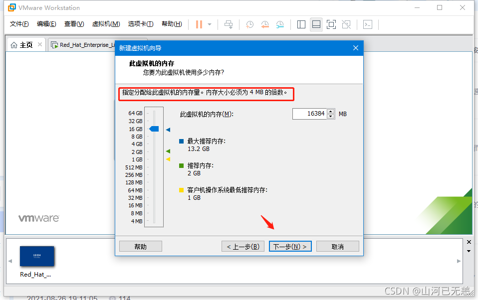Open the 虚拟机(M) menu
This screenshot has height=300, width=478.
(x=106, y=24)
